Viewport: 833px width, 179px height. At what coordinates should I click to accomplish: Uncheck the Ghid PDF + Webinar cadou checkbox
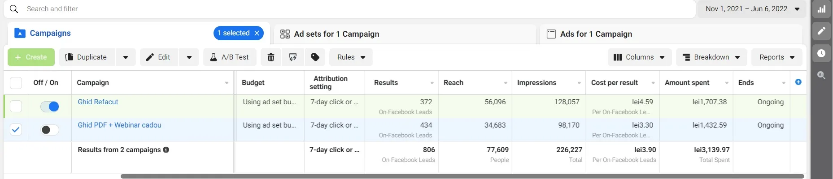click(x=16, y=130)
